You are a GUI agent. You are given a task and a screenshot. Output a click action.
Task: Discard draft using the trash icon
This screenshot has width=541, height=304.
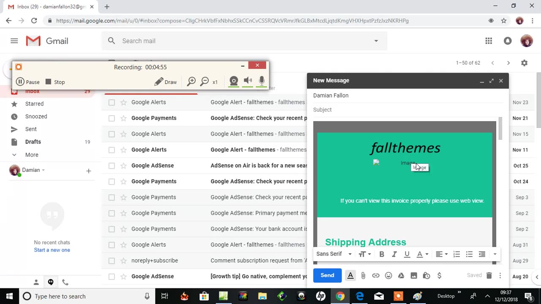coord(489,275)
